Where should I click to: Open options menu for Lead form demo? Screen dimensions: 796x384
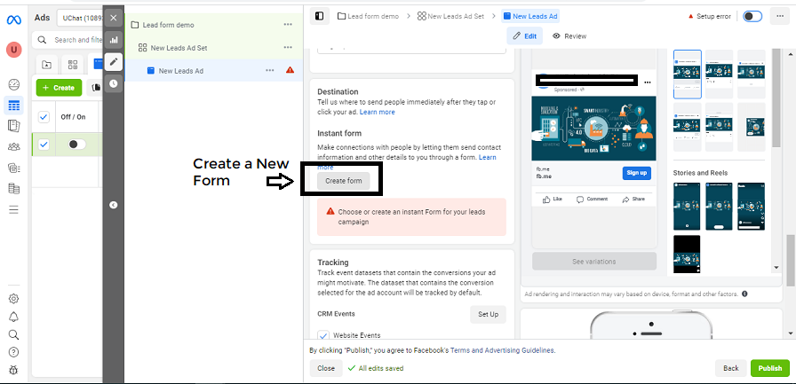coord(287,25)
